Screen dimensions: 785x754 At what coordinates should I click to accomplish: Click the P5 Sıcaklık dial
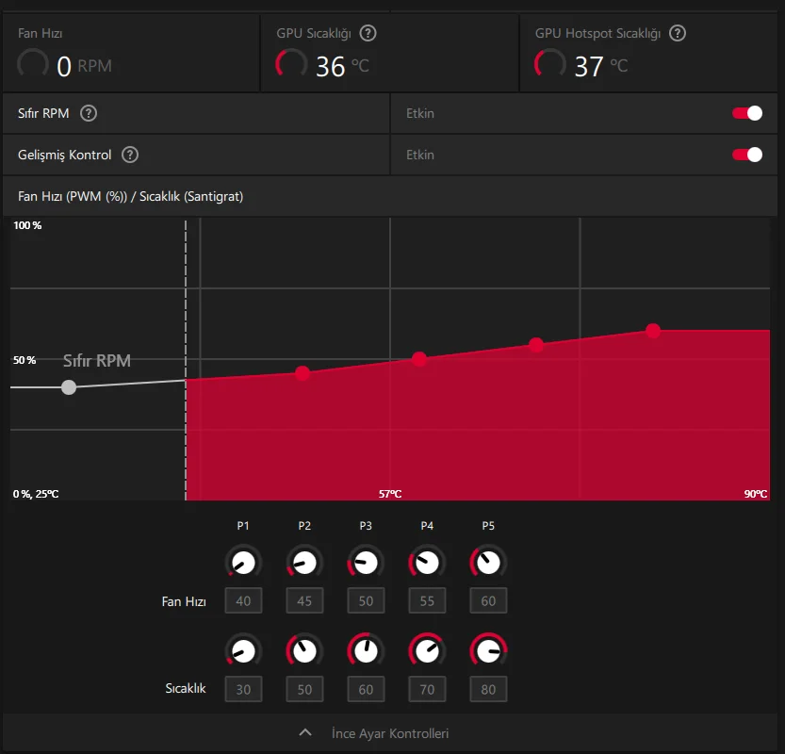point(488,651)
